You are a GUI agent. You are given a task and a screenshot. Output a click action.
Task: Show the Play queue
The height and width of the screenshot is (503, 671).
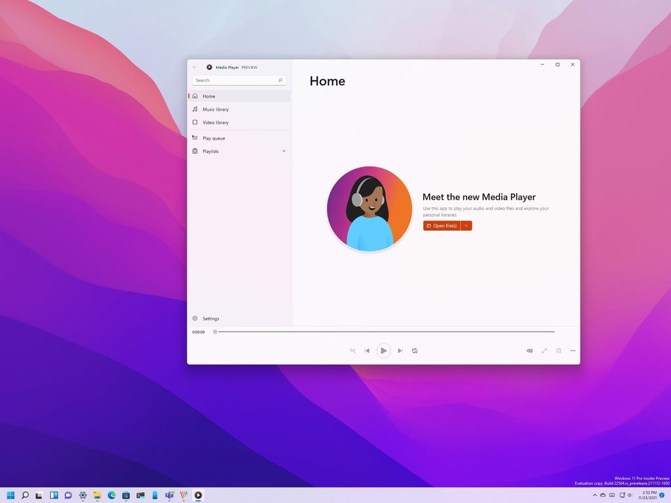click(x=214, y=138)
